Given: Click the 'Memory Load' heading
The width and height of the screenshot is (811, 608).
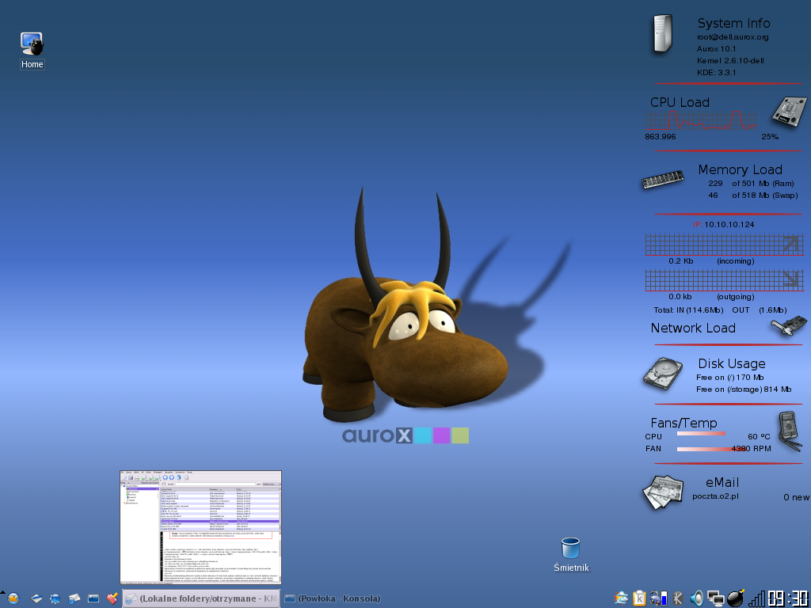Looking at the screenshot, I should click(740, 170).
